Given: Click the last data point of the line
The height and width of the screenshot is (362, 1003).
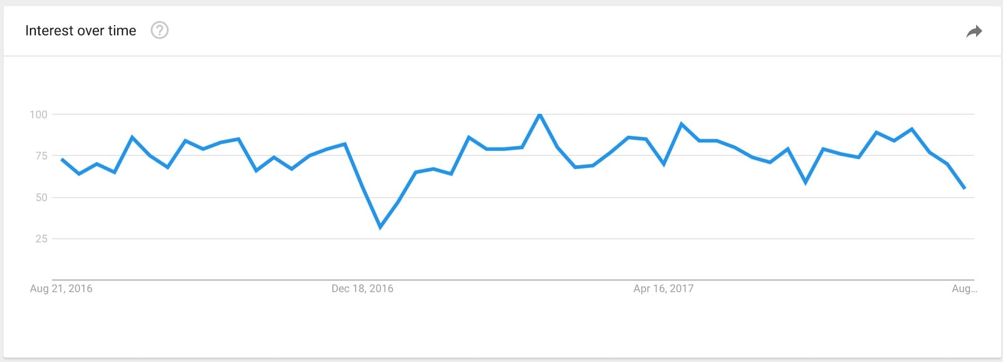Looking at the screenshot, I should coord(965,188).
